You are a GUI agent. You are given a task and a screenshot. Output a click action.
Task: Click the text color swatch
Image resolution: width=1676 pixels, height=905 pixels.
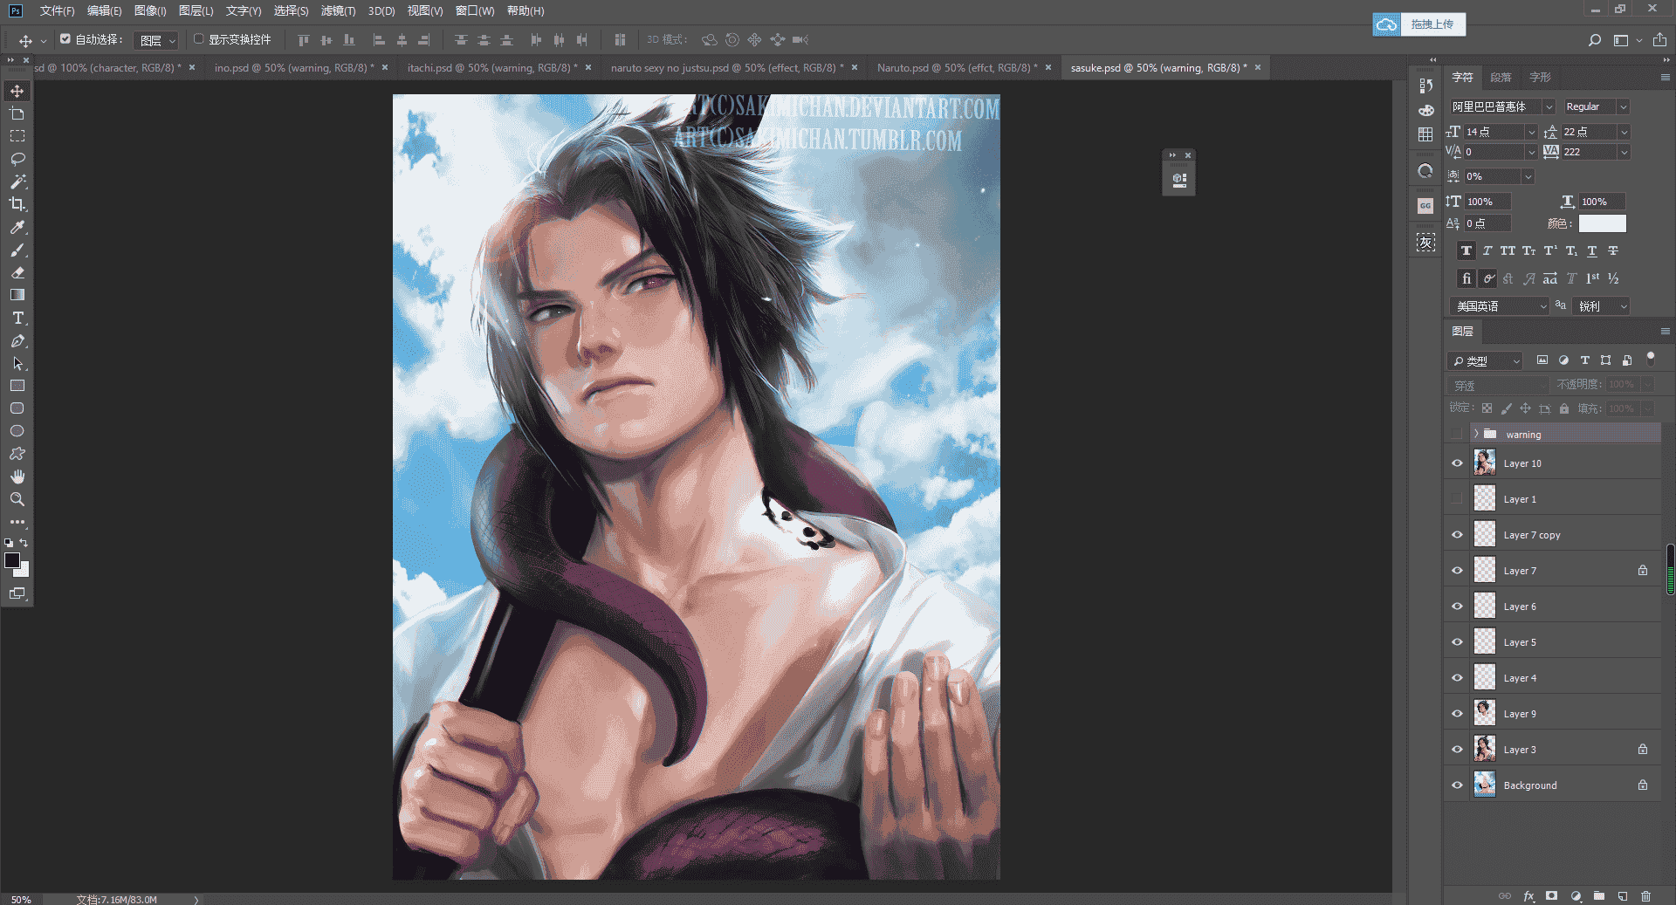(x=1603, y=223)
